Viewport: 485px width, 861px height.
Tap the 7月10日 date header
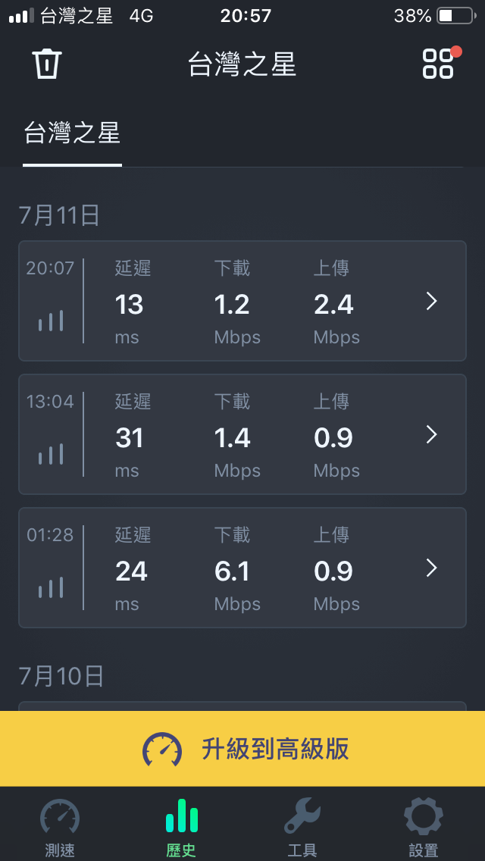click(x=61, y=677)
